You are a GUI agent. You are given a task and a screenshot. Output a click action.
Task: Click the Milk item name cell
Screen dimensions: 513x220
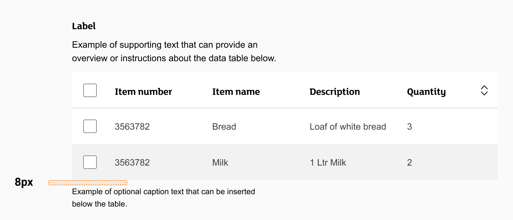[220, 162]
